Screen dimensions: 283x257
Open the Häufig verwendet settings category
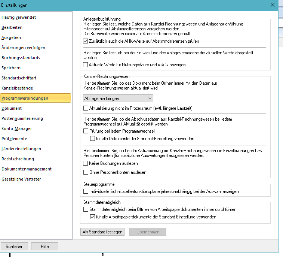coord(19,17)
